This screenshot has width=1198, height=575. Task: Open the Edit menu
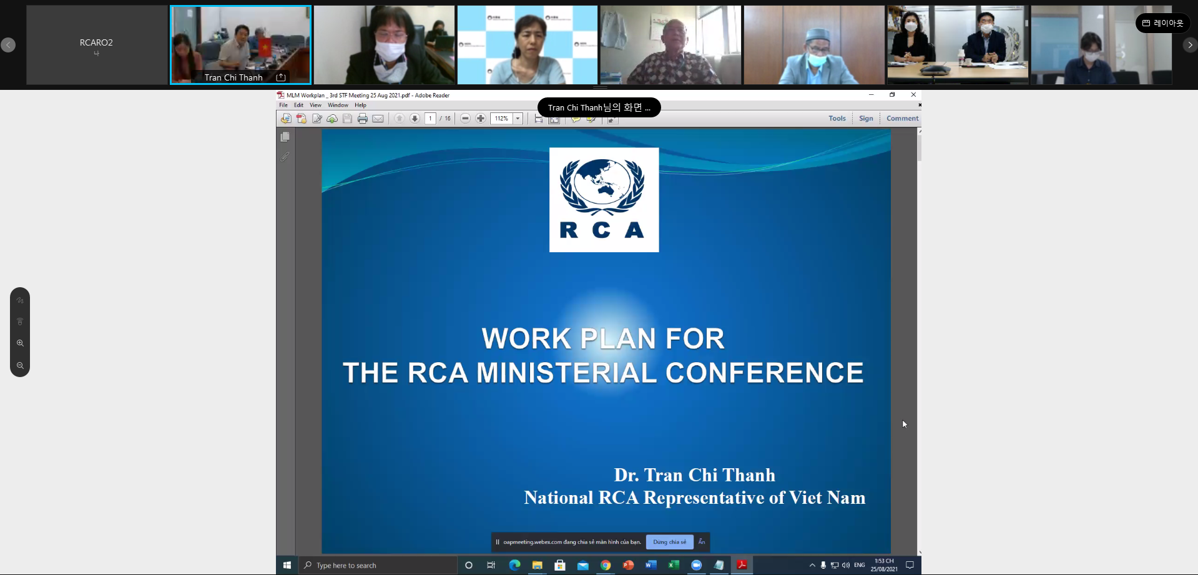tap(298, 105)
